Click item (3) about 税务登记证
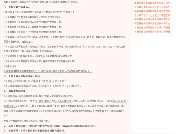Image resolution: width=176 pixels, height=134 pixels. click(x=33, y=27)
